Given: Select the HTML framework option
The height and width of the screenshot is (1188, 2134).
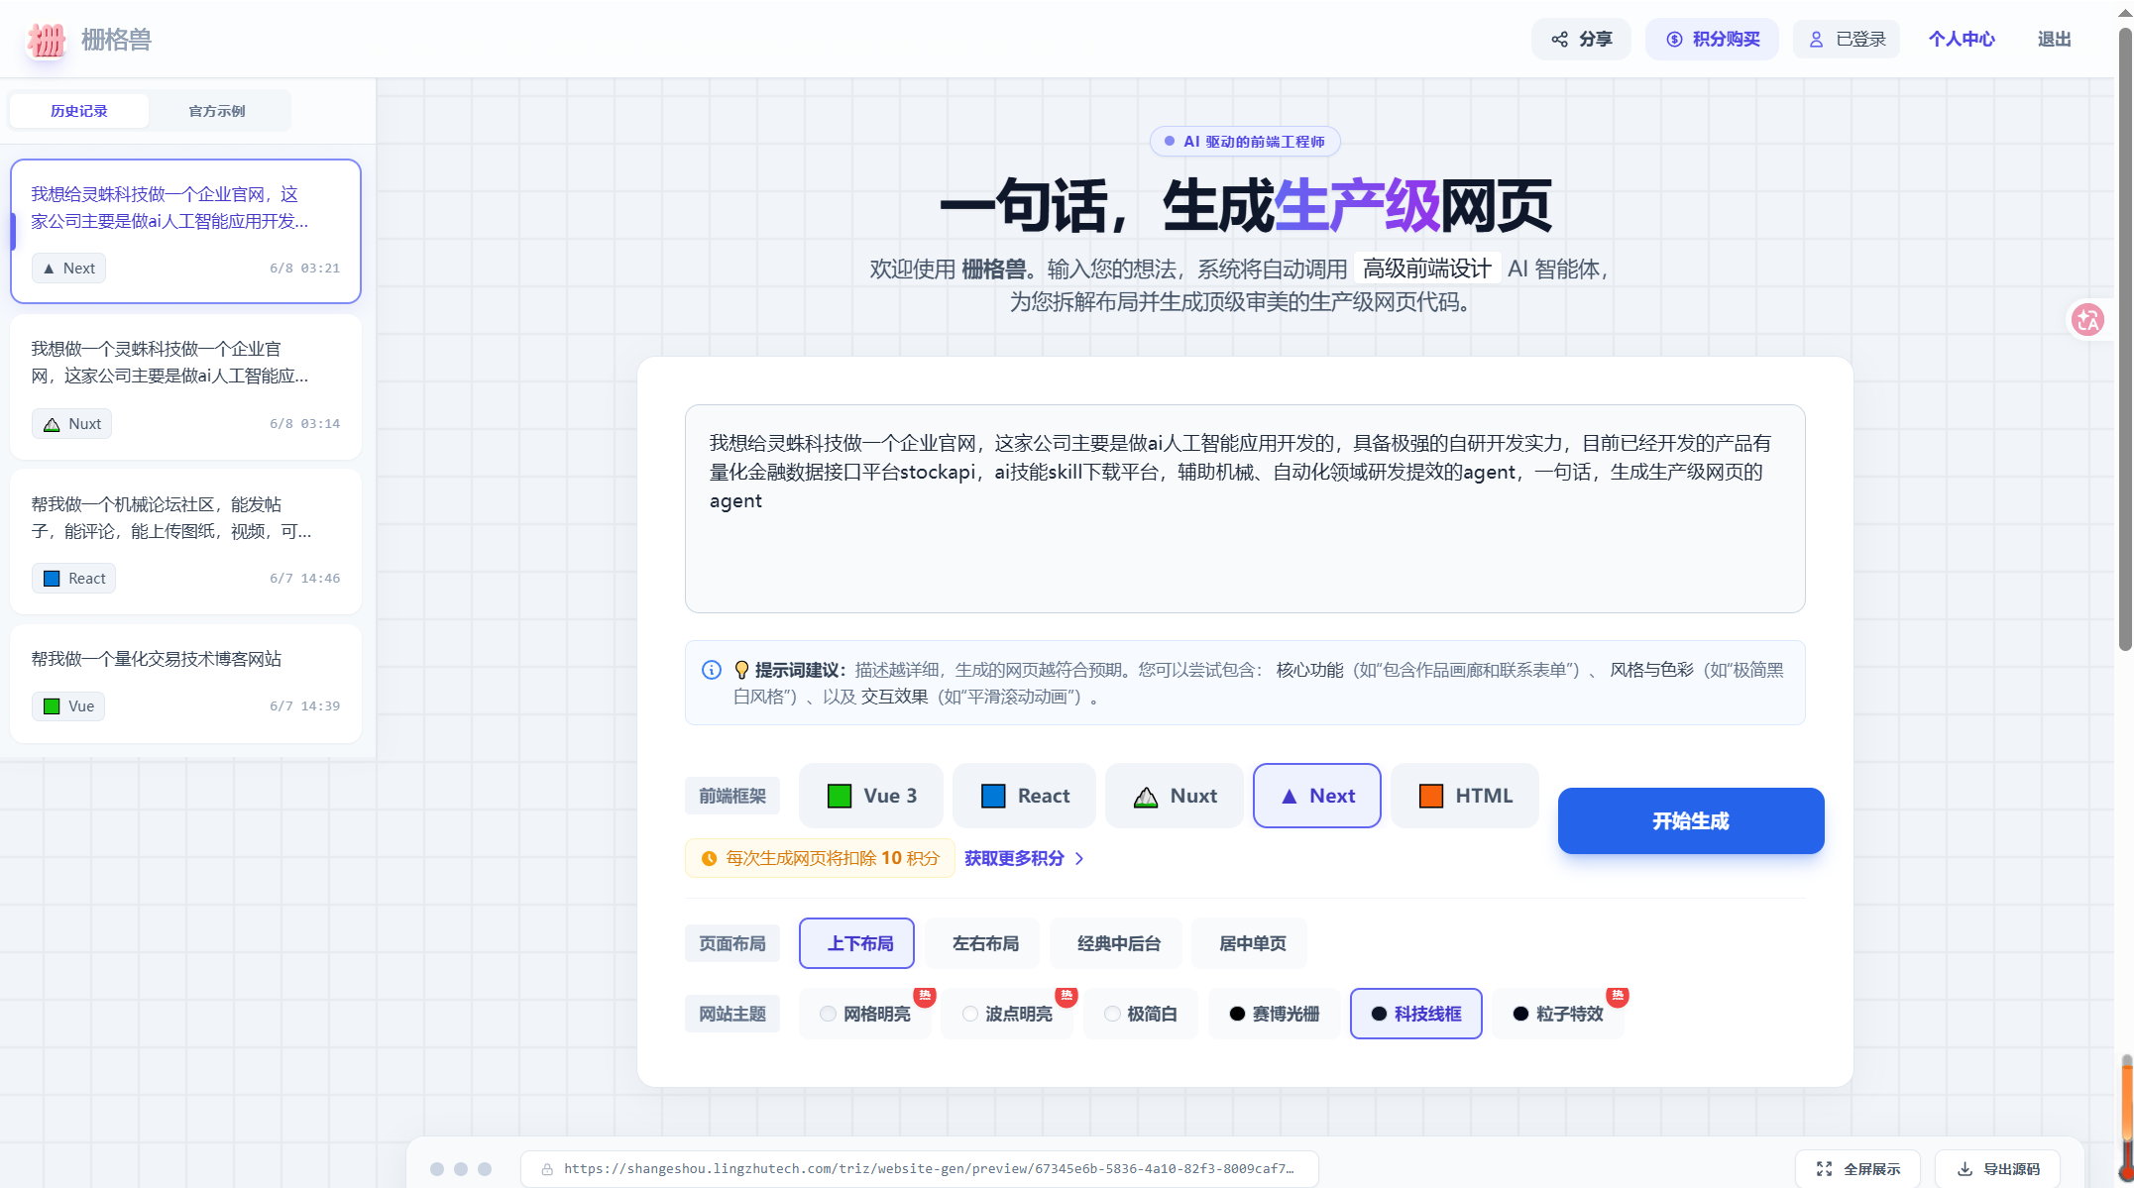Looking at the screenshot, I should [1465, 796].
